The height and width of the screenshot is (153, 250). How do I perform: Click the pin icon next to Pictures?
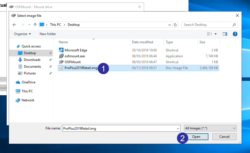tap(50, 74)
